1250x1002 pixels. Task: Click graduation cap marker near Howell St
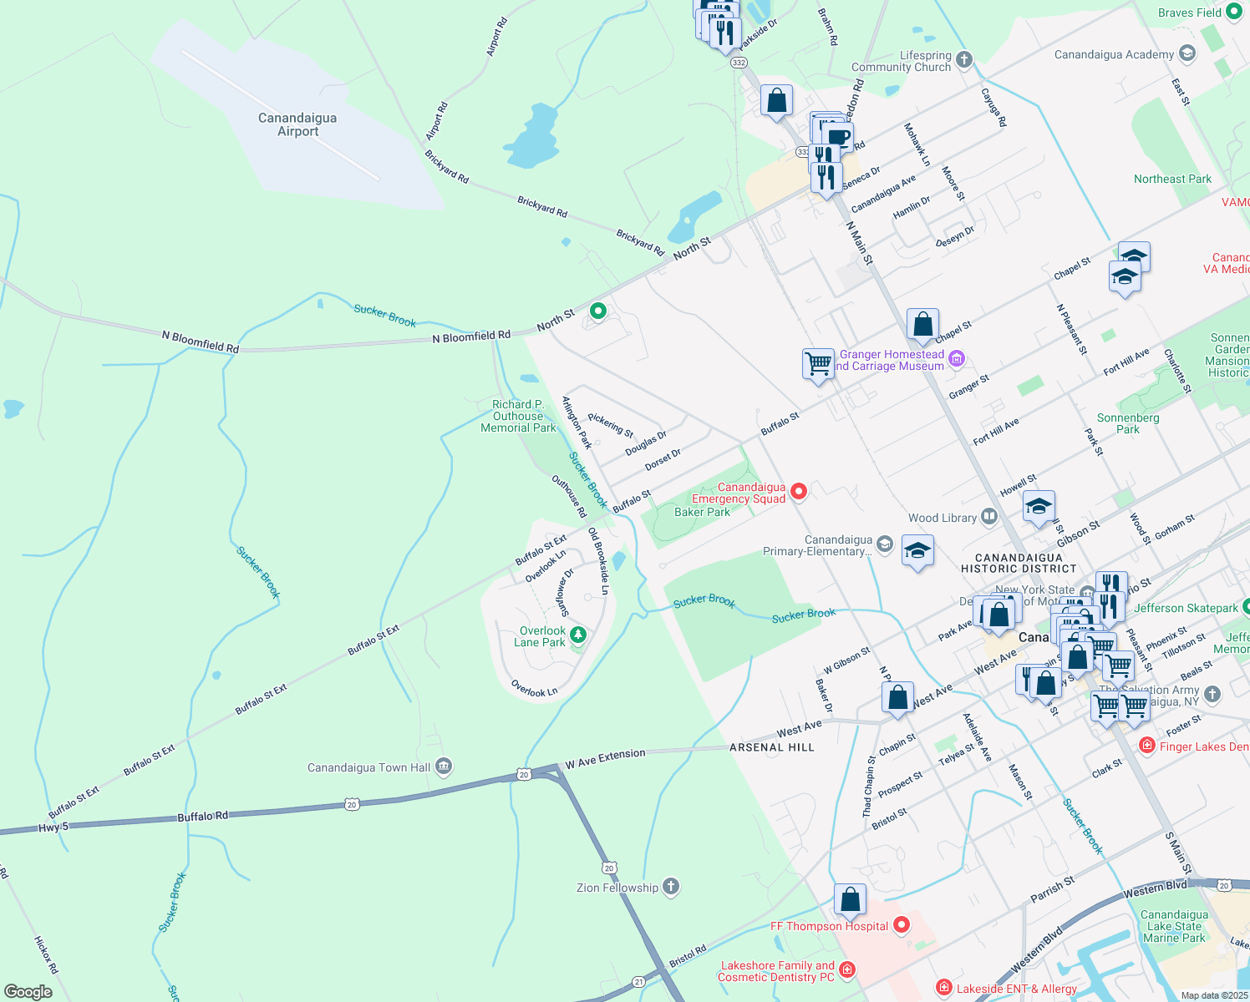[x=1039, y=507]
